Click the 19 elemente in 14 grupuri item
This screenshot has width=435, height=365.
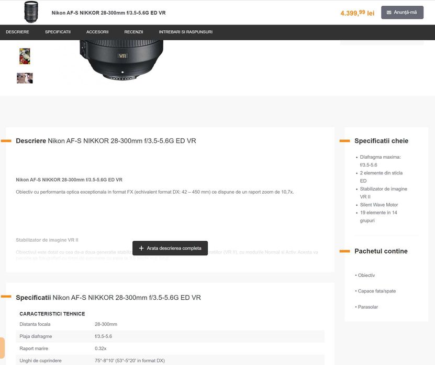pyautogui.click(x=378, y=217)
